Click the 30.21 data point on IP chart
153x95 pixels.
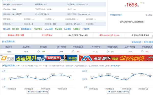click(61, 75)
